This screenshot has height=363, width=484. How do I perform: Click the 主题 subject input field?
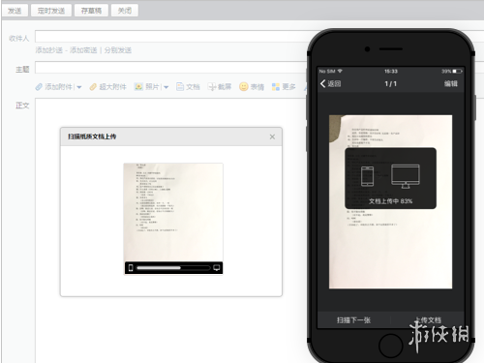[172, 68]
